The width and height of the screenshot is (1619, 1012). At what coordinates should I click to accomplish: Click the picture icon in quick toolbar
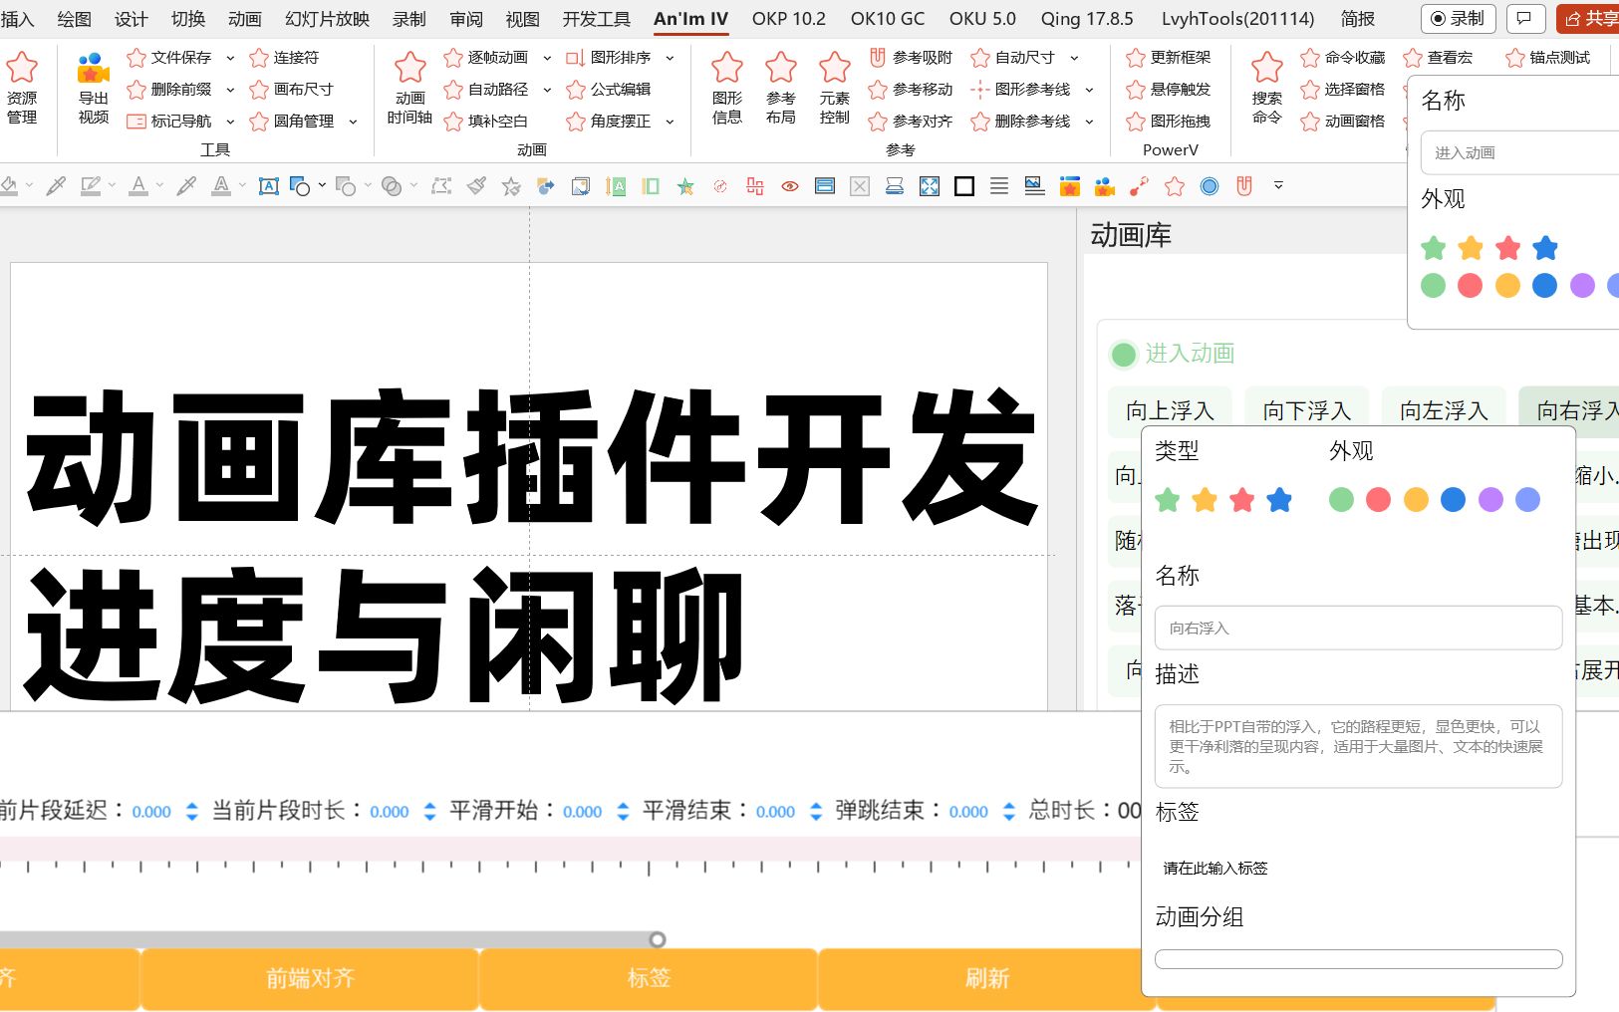[x=1034, y=186]
